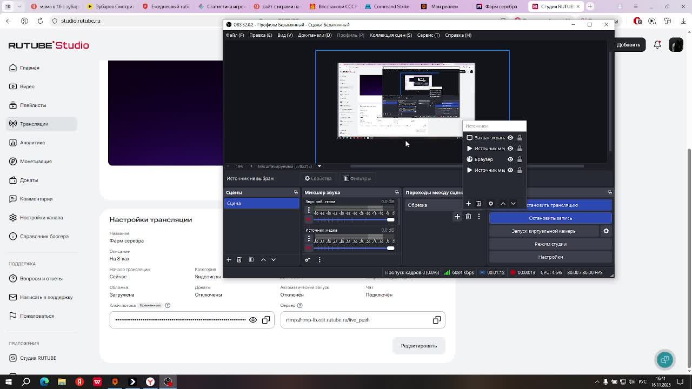This screenshot has width=692, height=389.
Task: Hide the Захват экрана source
Action: (510, 138)
